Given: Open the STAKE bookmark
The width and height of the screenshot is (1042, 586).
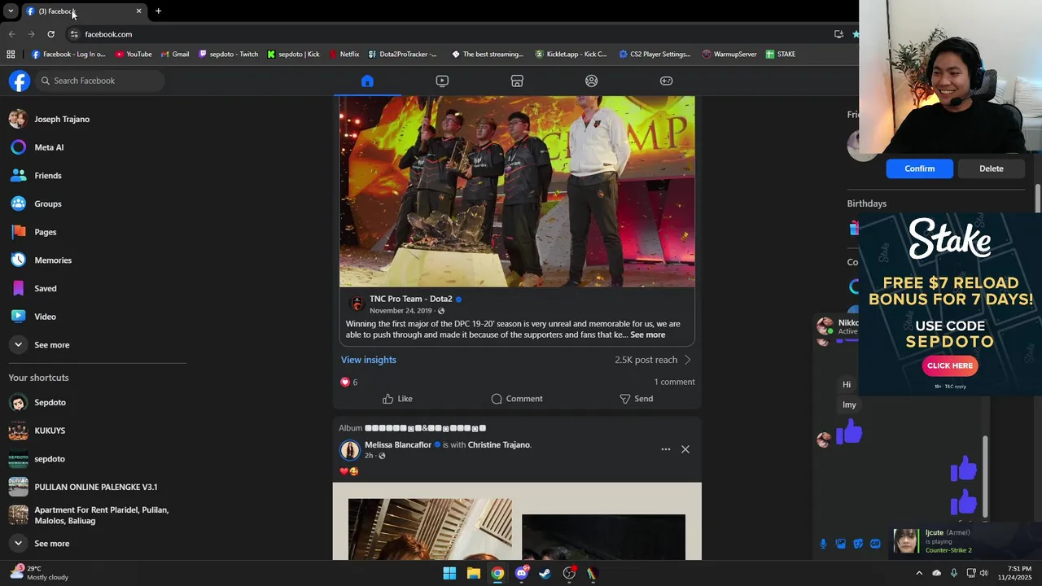Looking at the screenshot, I should 781,55.
